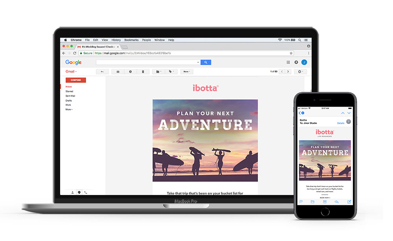Screen dimensions: 393x241
Task: Delete the email with the trash icon
Action: coord(143,72)
